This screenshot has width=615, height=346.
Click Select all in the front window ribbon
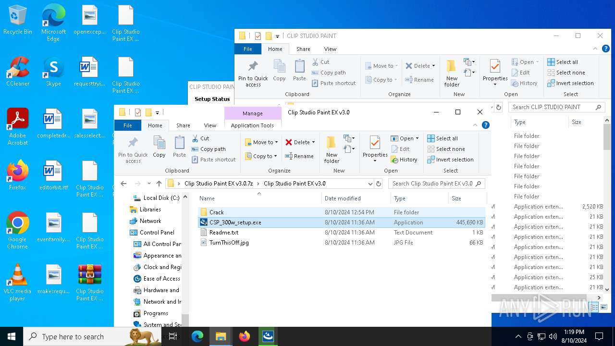(x=442, y=138)
